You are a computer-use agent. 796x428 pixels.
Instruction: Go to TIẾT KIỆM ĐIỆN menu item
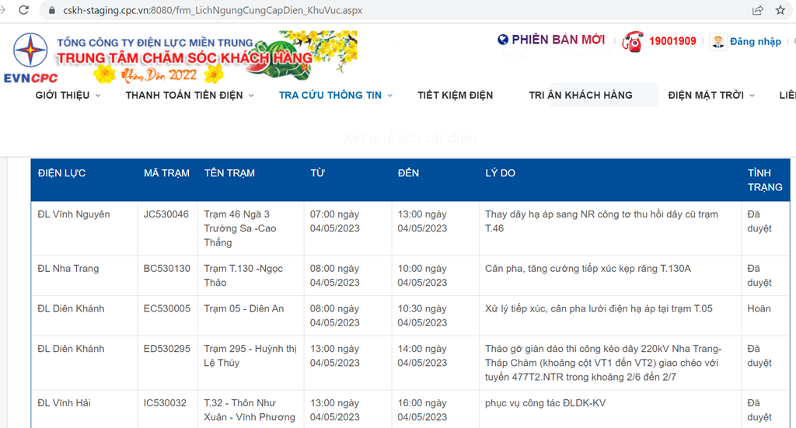pos(455,95)
